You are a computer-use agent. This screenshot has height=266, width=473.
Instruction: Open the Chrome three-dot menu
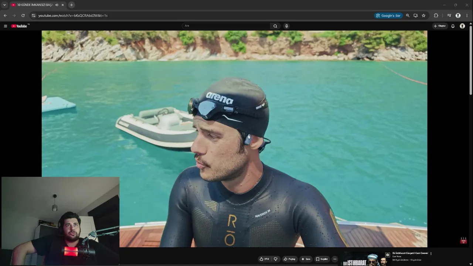tap(467, 16)
